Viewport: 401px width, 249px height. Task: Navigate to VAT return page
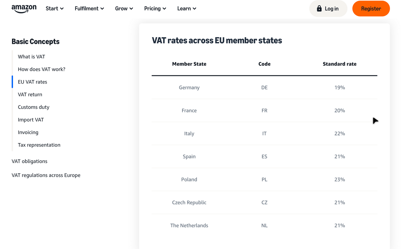pyautogui.click(x=30, y=95)
